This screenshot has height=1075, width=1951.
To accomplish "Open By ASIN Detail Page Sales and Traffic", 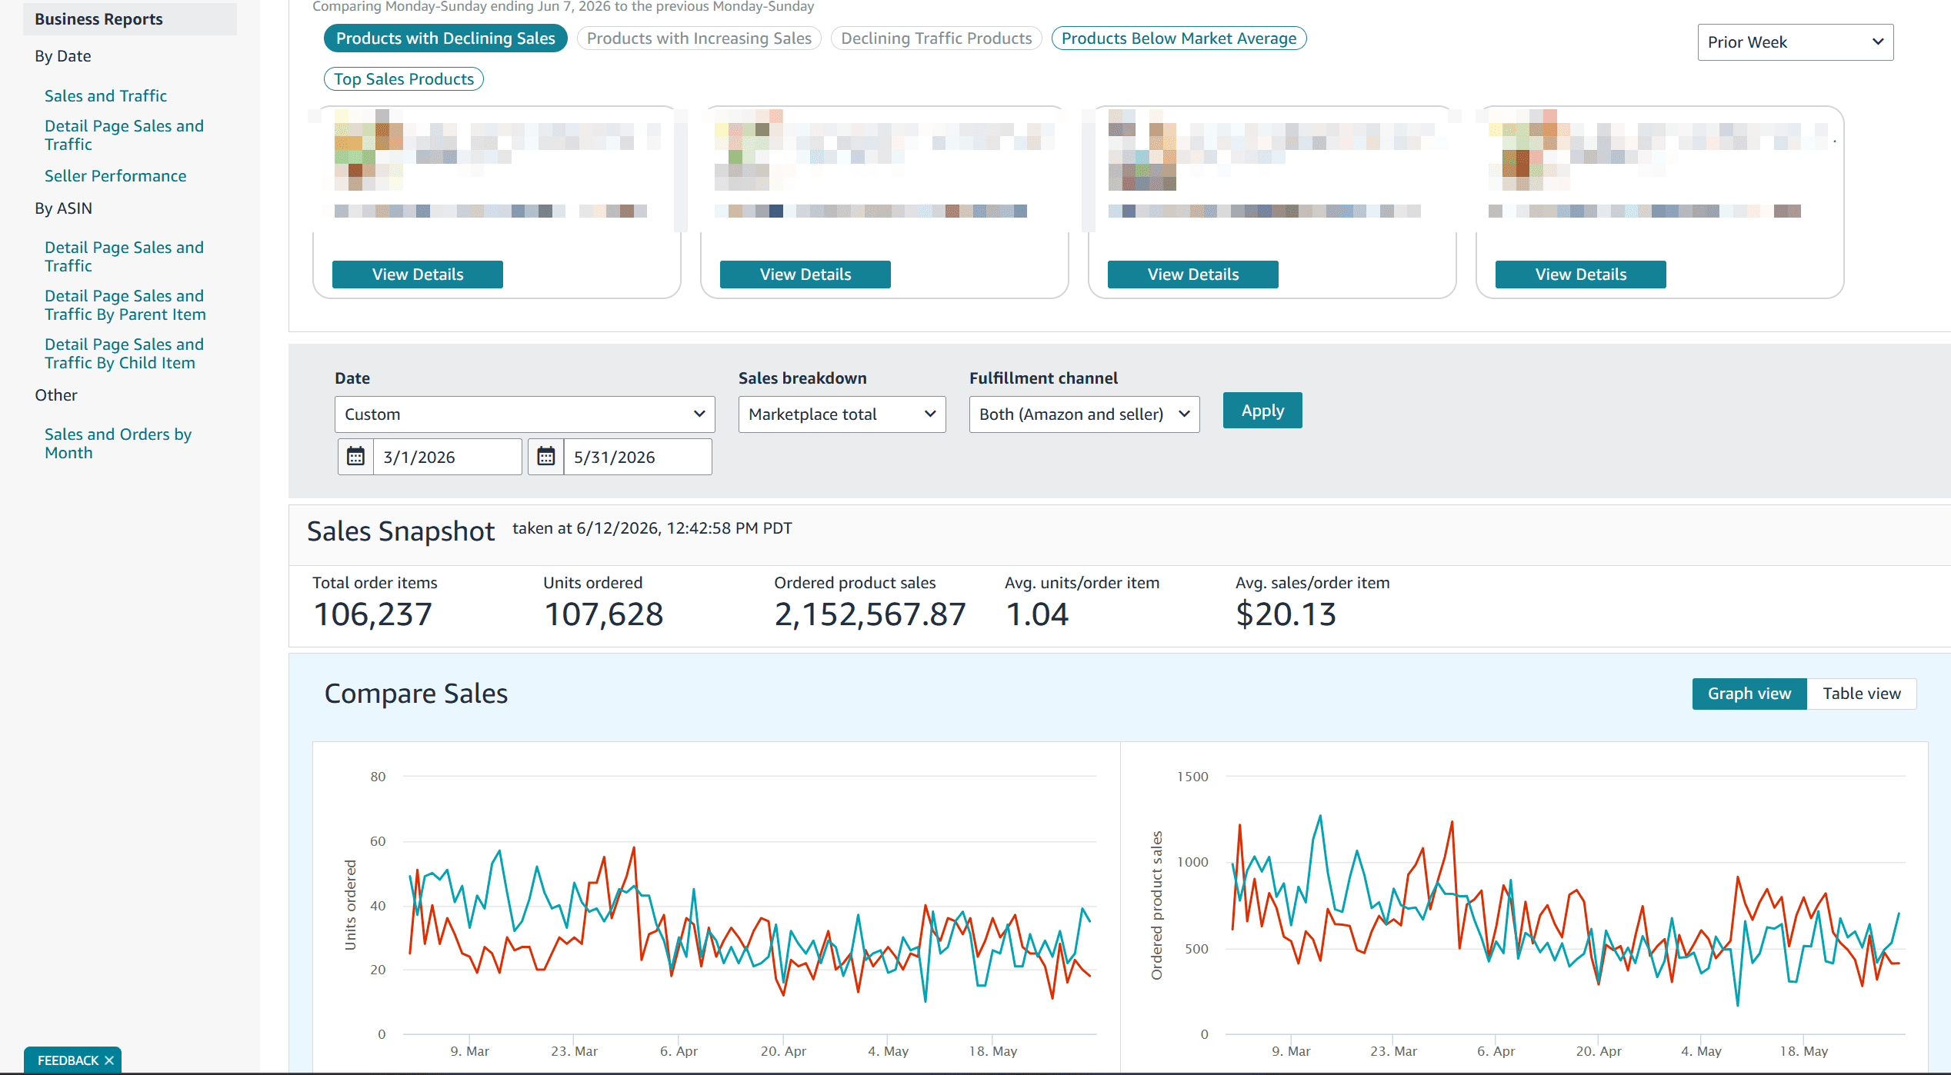I will (x=124, y=257).
